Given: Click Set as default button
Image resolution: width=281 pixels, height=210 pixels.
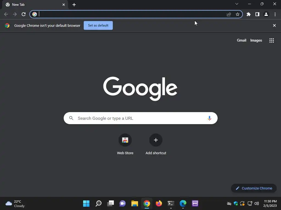Looking at the screenshot, I should (98, 25).
